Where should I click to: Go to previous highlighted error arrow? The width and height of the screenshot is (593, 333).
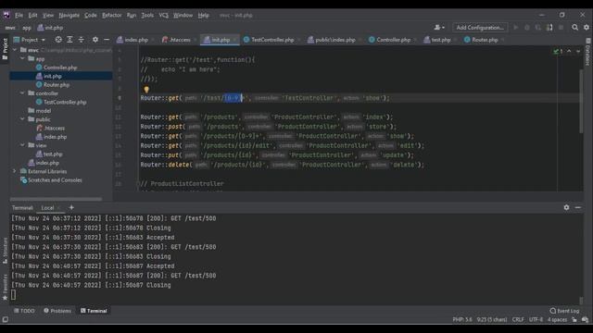[x=569, y=52]
